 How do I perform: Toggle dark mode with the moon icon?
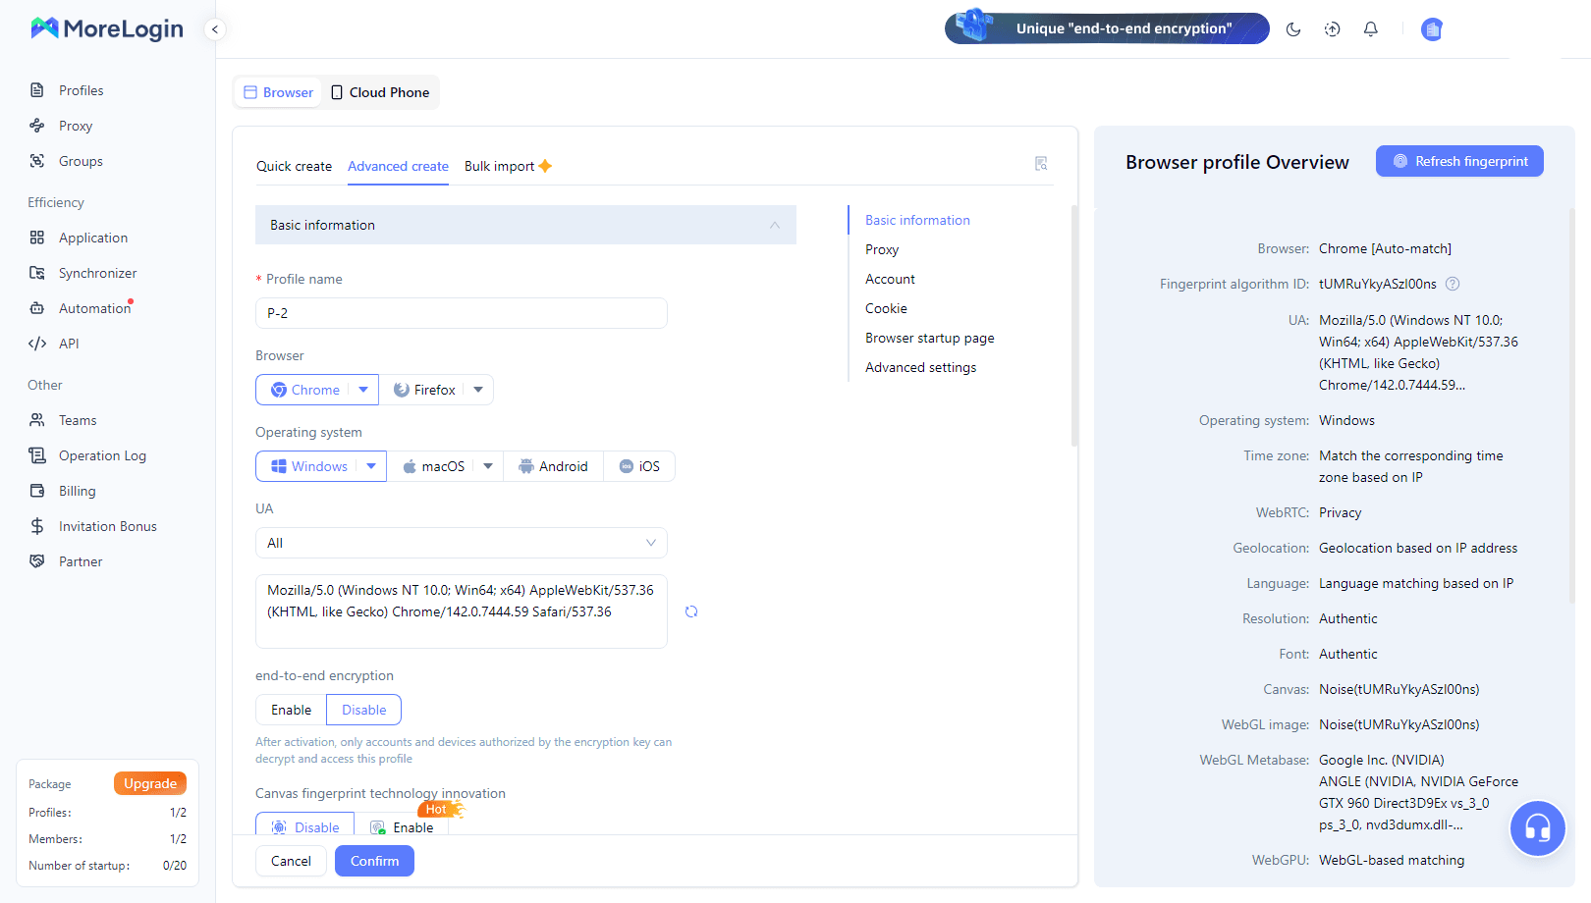1293,28
